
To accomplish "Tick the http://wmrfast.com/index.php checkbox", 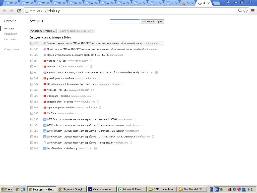I will pyautogui.click(x=32, y=148).
